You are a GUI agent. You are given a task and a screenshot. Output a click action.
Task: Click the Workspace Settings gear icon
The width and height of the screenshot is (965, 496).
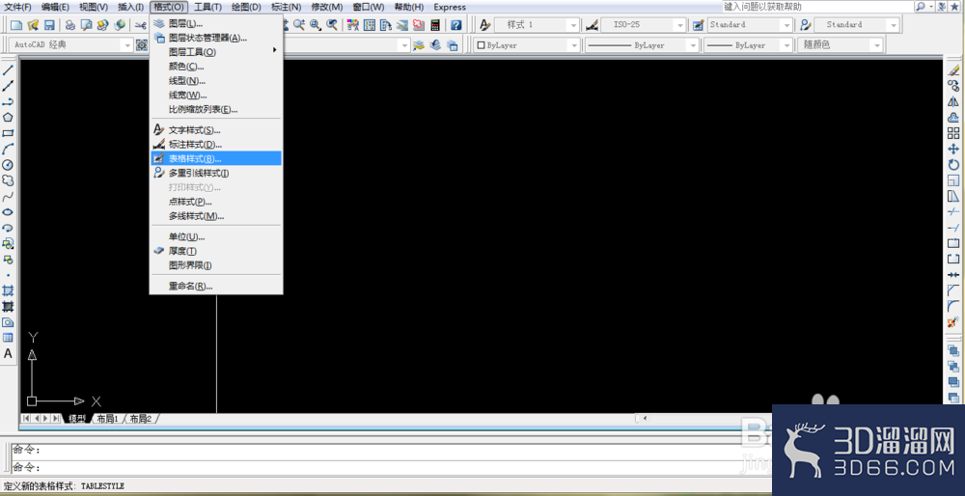click(x=142, y=45)
